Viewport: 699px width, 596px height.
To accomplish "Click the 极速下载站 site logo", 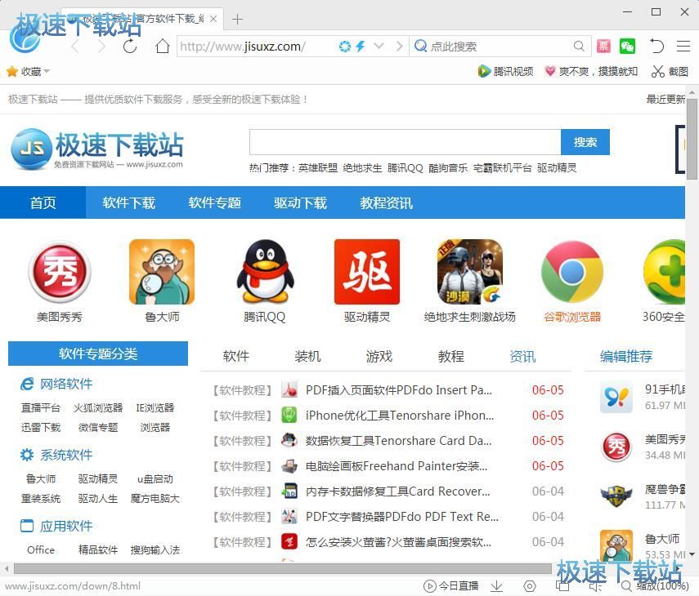I will click(x=97, y=149).
